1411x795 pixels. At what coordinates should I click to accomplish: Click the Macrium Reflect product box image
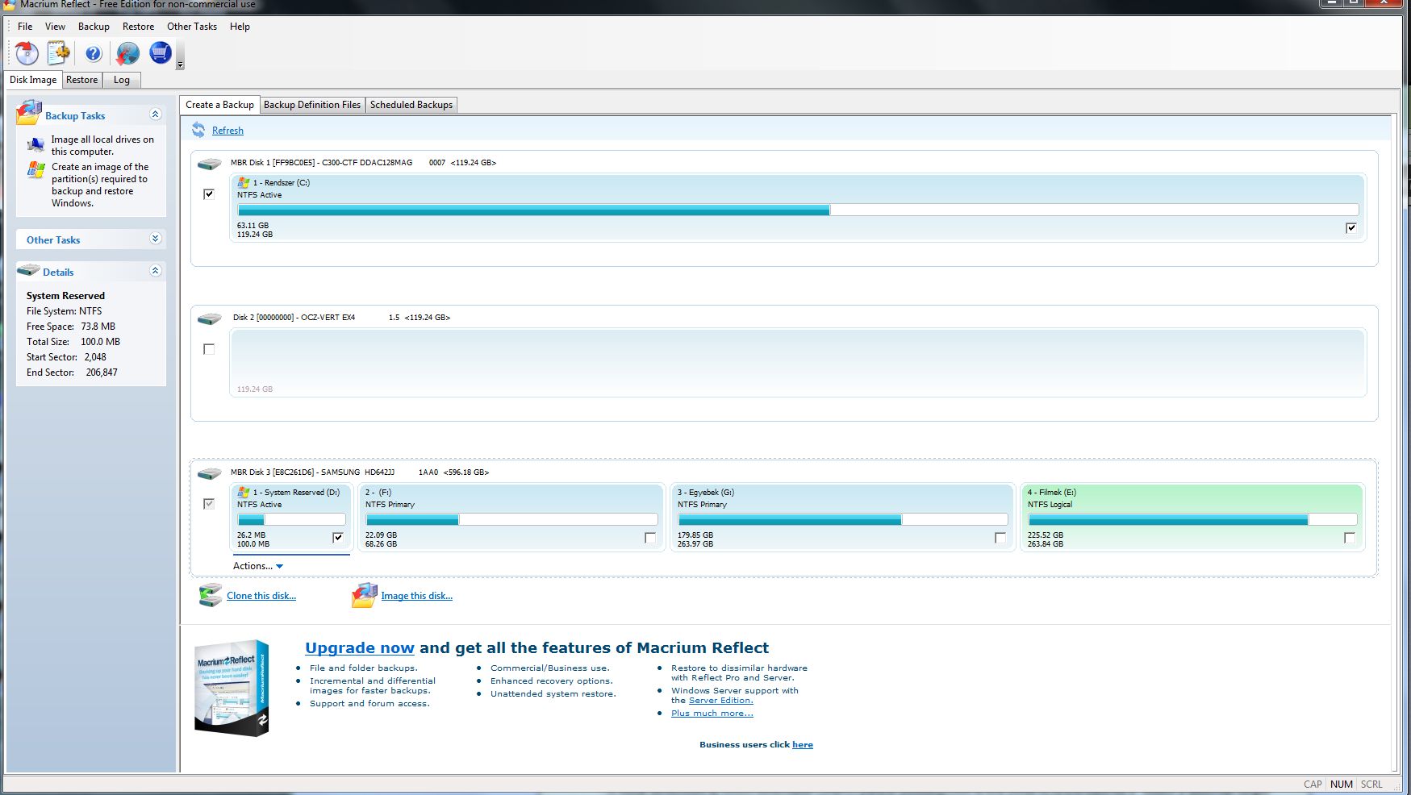coord(232,688)
